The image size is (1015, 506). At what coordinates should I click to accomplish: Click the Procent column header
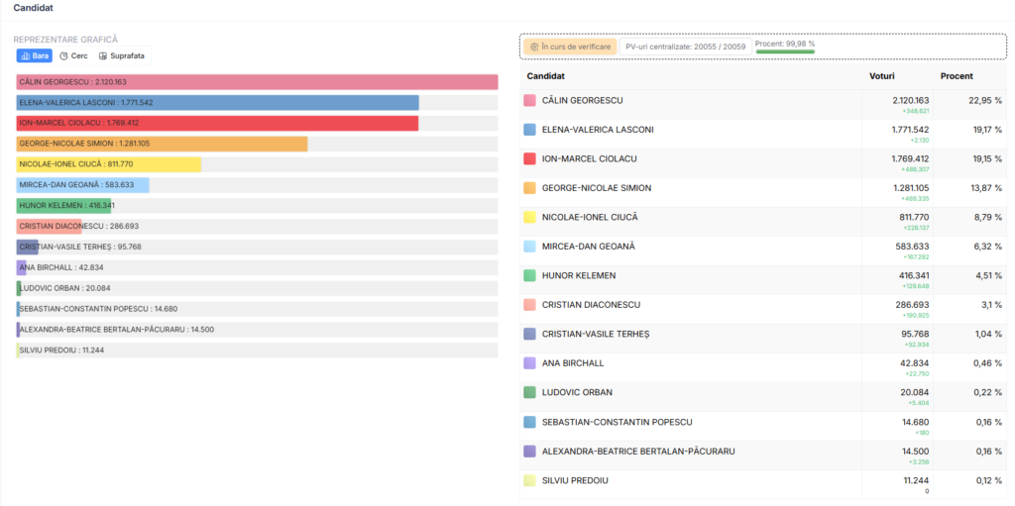click(x=957, y=75)
